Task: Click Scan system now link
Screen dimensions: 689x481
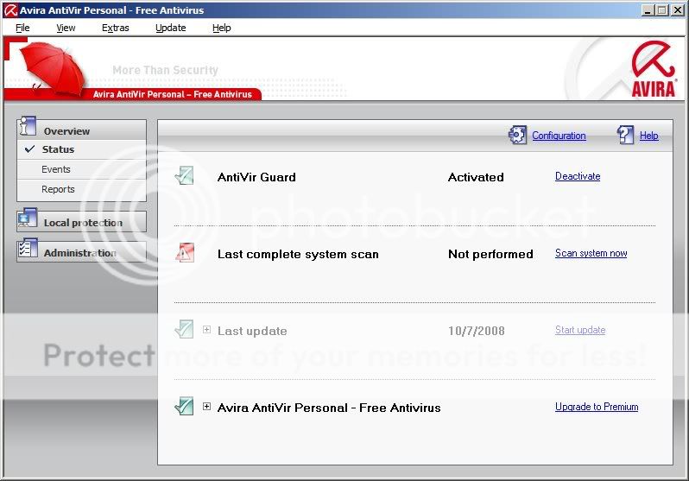Action: tap(591, 253)
